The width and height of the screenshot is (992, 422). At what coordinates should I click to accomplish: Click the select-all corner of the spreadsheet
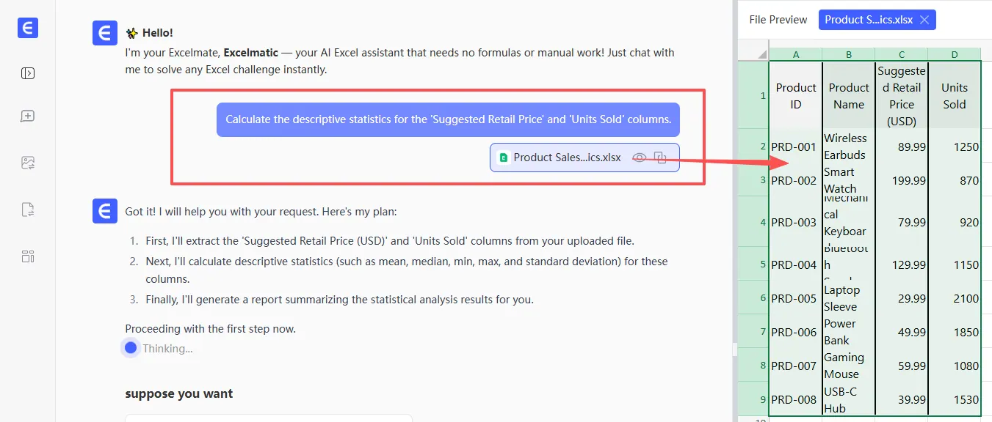coord(753,54)
